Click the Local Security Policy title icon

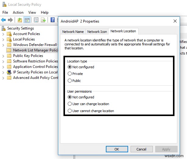click(x=4, y=4)
